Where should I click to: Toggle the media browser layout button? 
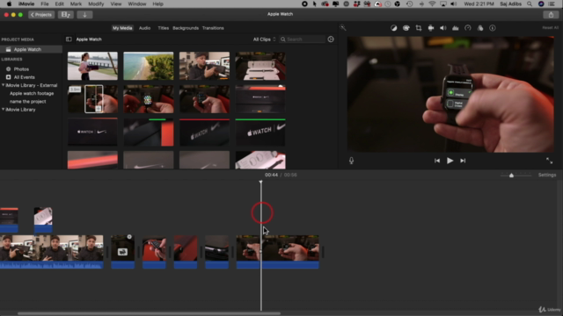tap(66, 15)
